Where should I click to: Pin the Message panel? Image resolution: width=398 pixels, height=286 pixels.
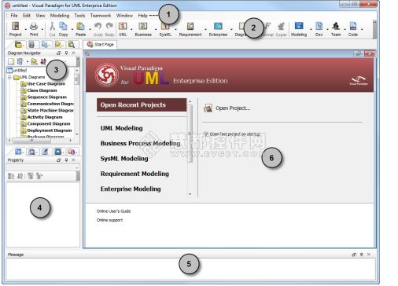361,255
